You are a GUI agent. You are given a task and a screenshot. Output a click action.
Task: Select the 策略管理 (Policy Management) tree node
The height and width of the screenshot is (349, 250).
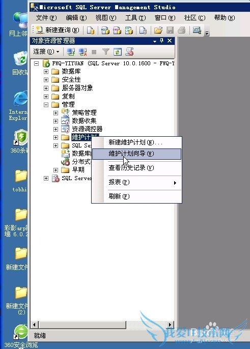coord(84,113)
